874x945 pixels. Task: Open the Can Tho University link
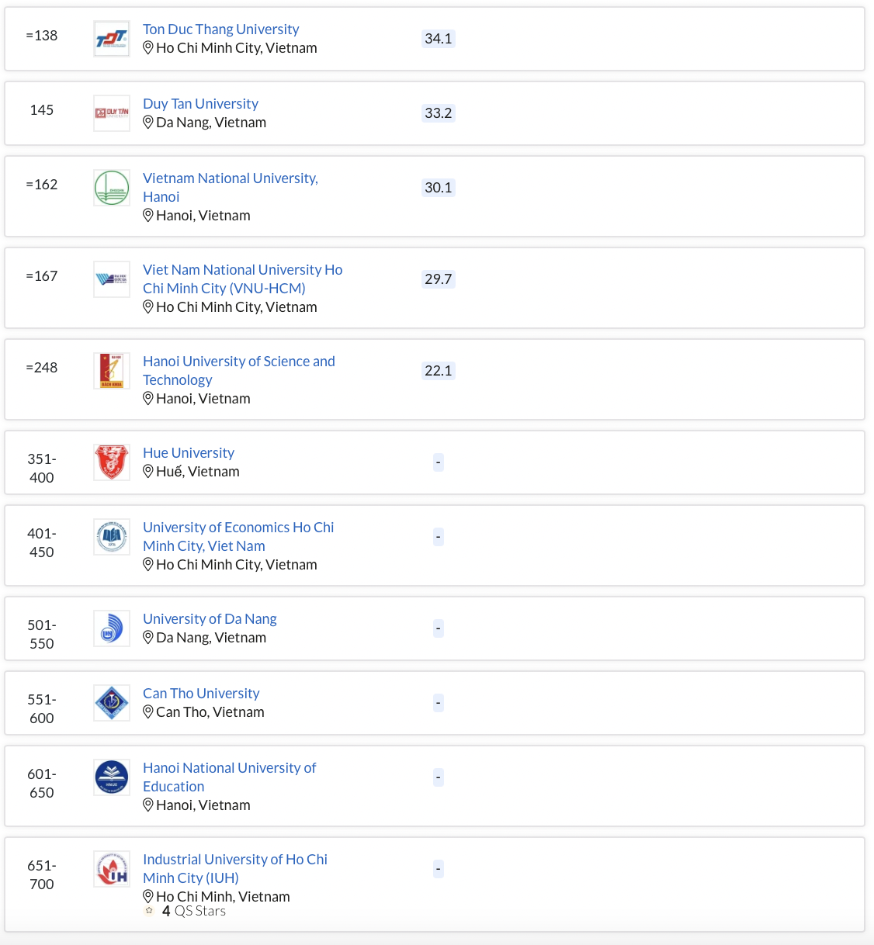coord(201,694)
